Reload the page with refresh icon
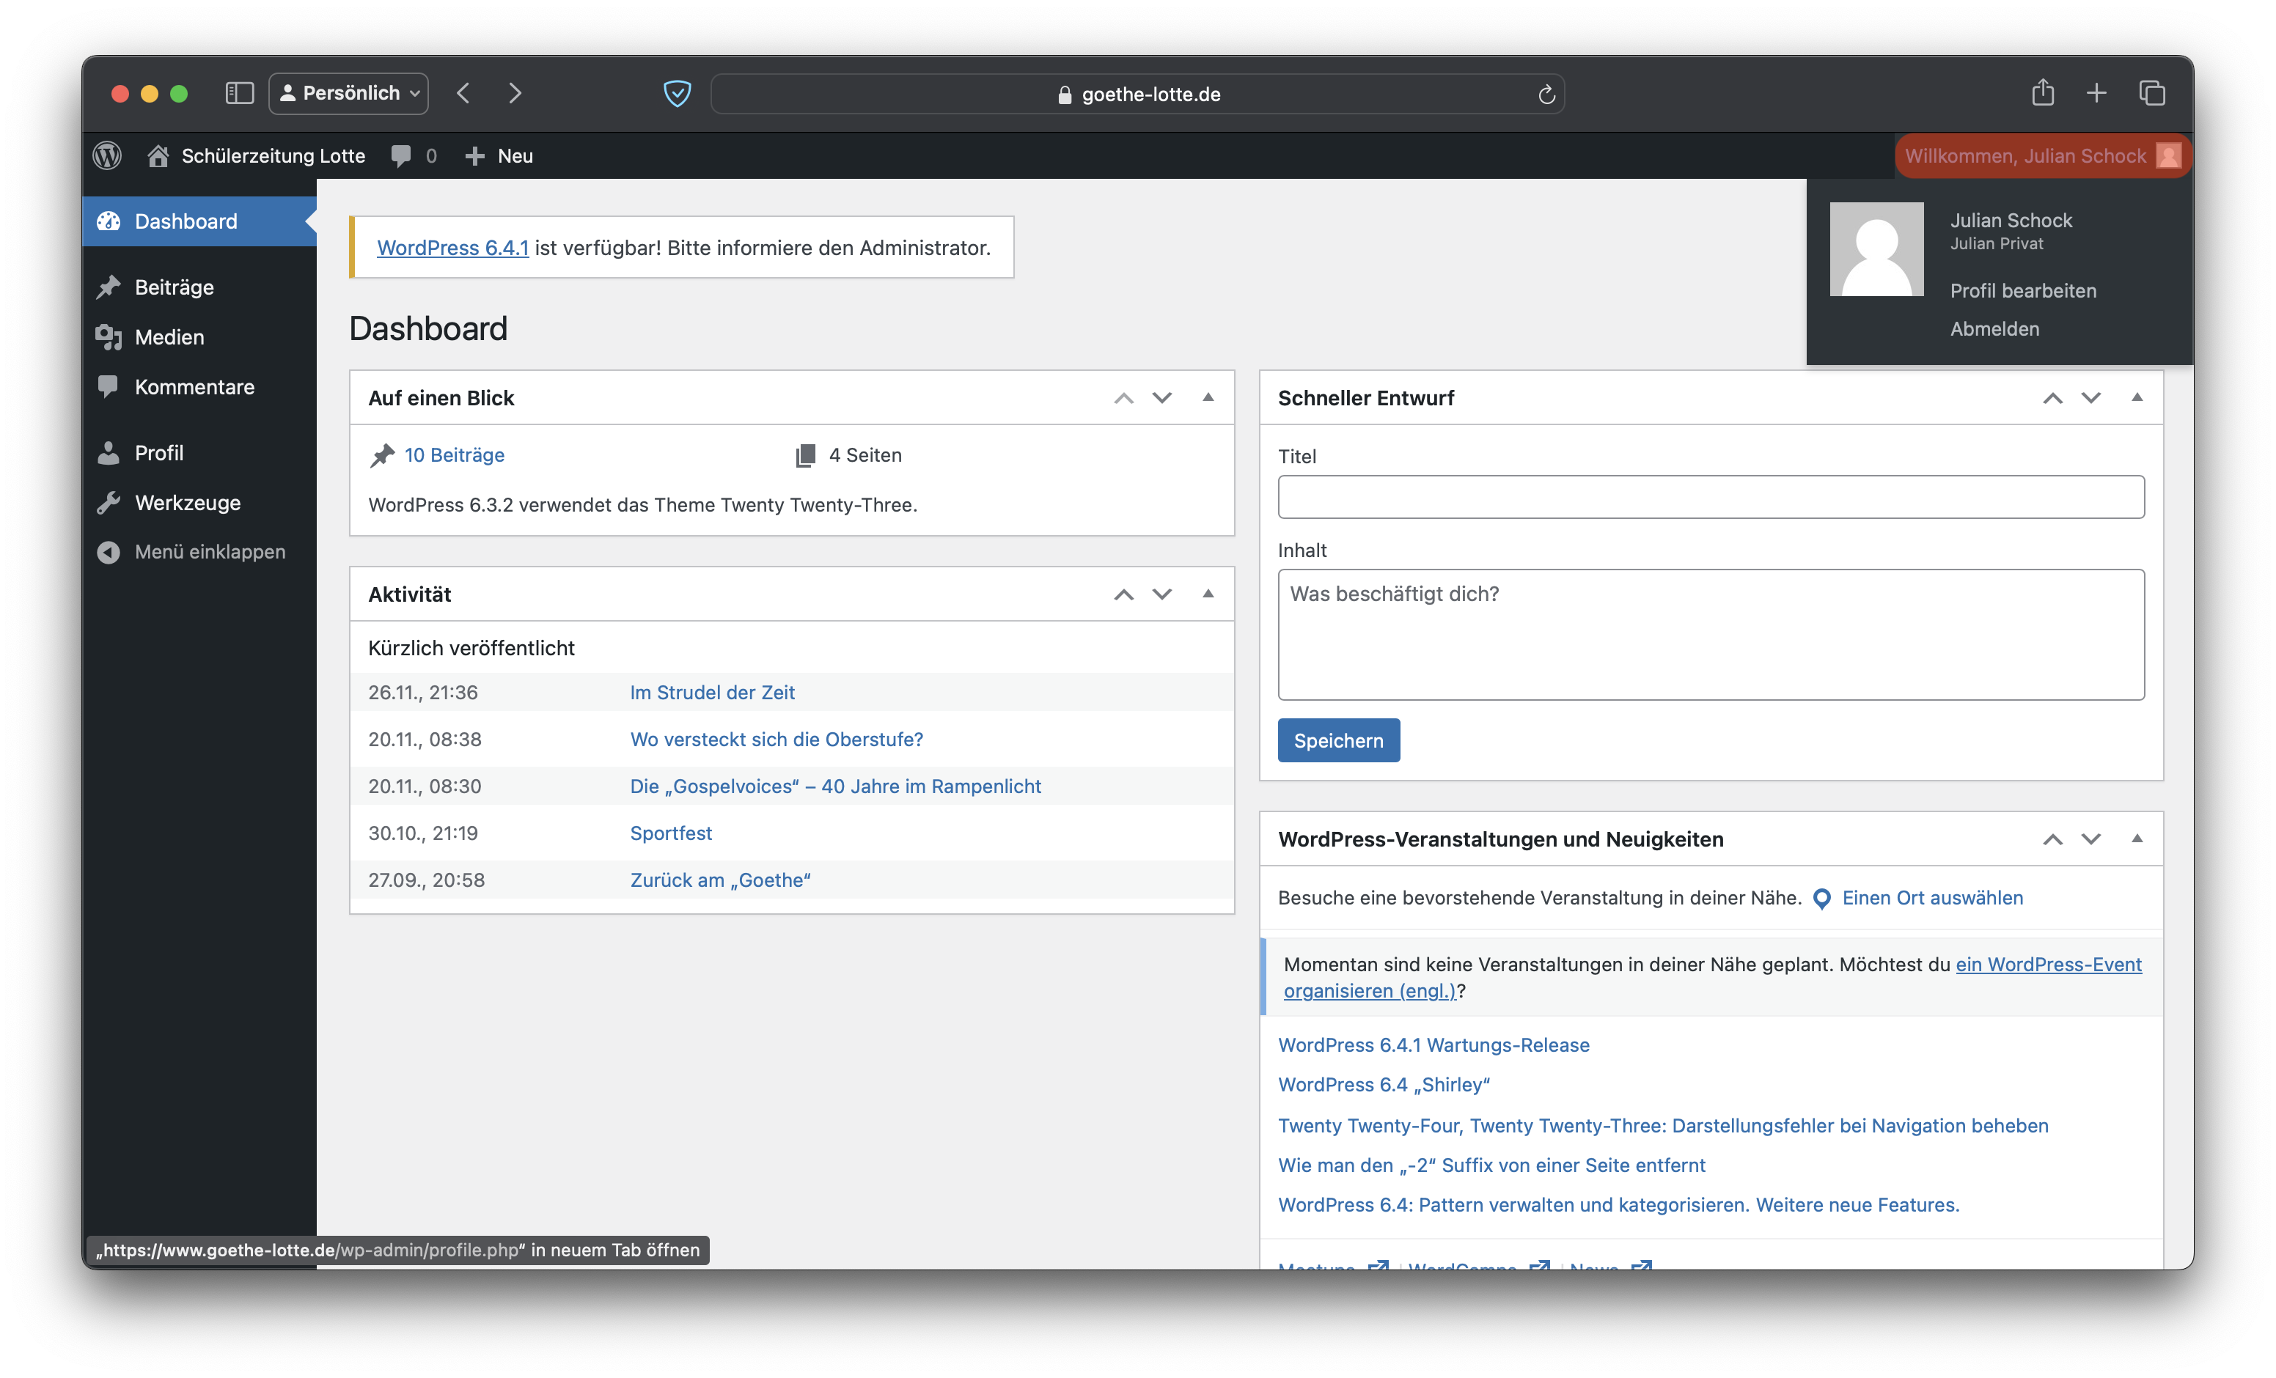The height and width of the screenshot is (1378, 2276). pyautogui.click(x=1546, y=95)
